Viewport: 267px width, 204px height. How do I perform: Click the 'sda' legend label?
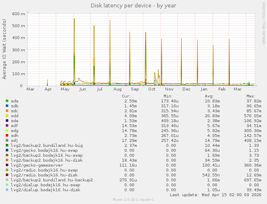click(x=14, y=101)
